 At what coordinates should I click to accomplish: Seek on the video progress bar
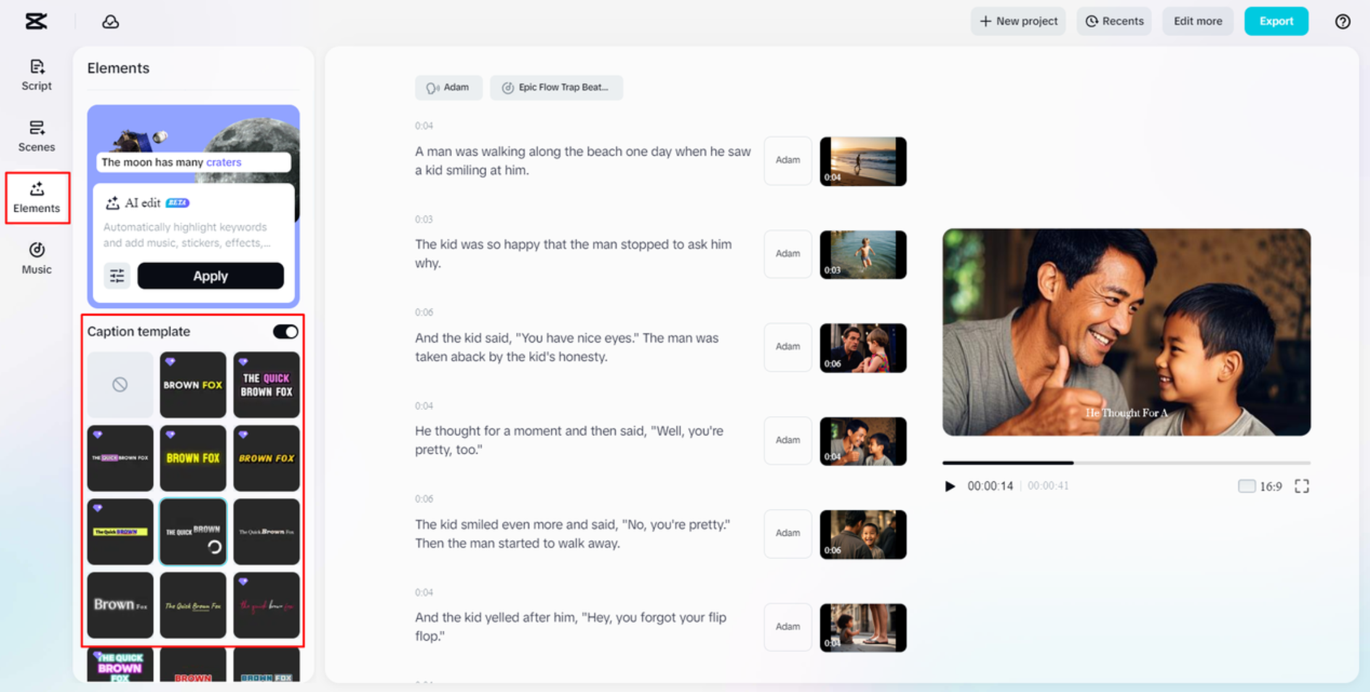(1126, 462)
